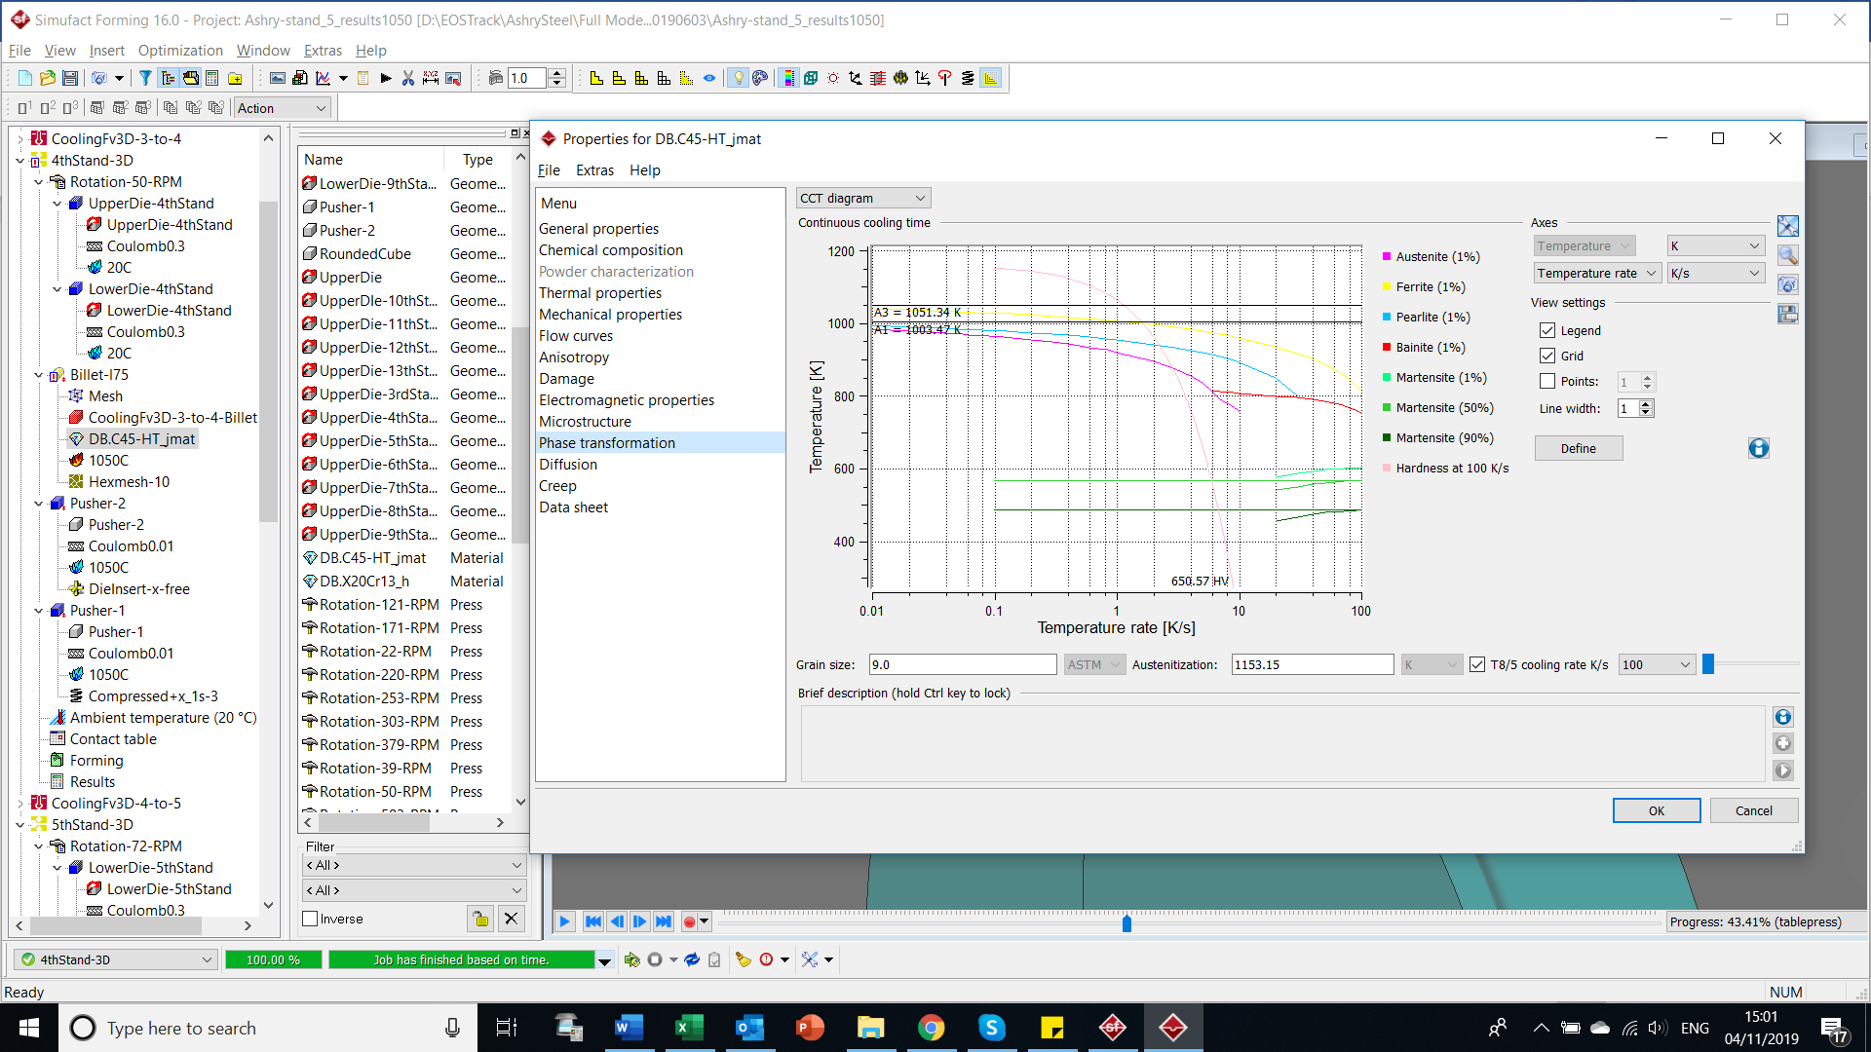Take a snapshot of the CCT diagram
Image resolution: width=1871 pixels, height=1052 pixels.
tap(1788, 284)
